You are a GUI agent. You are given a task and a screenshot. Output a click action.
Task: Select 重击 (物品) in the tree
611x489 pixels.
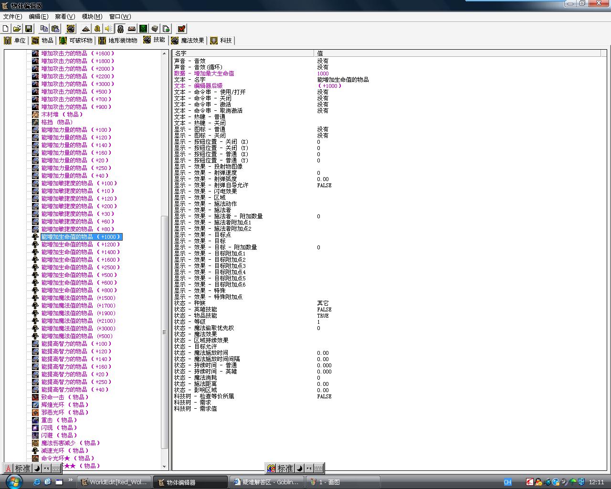tap(59, 420)
